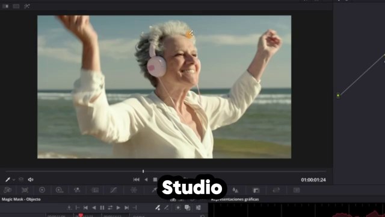Image resolution: width=385 pixels, height=217 pixels.
Task: Open the Motion Effects palette
Action: coord(95,190)
